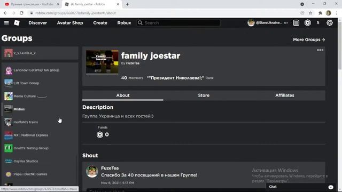Bookmark this page with the star
Image resolution: width=342 pixels, height=192 pixels.
click(x=310, y=13)
